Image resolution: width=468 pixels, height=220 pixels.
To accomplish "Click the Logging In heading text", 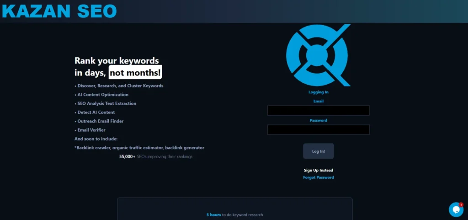I will tap(319, 92).
